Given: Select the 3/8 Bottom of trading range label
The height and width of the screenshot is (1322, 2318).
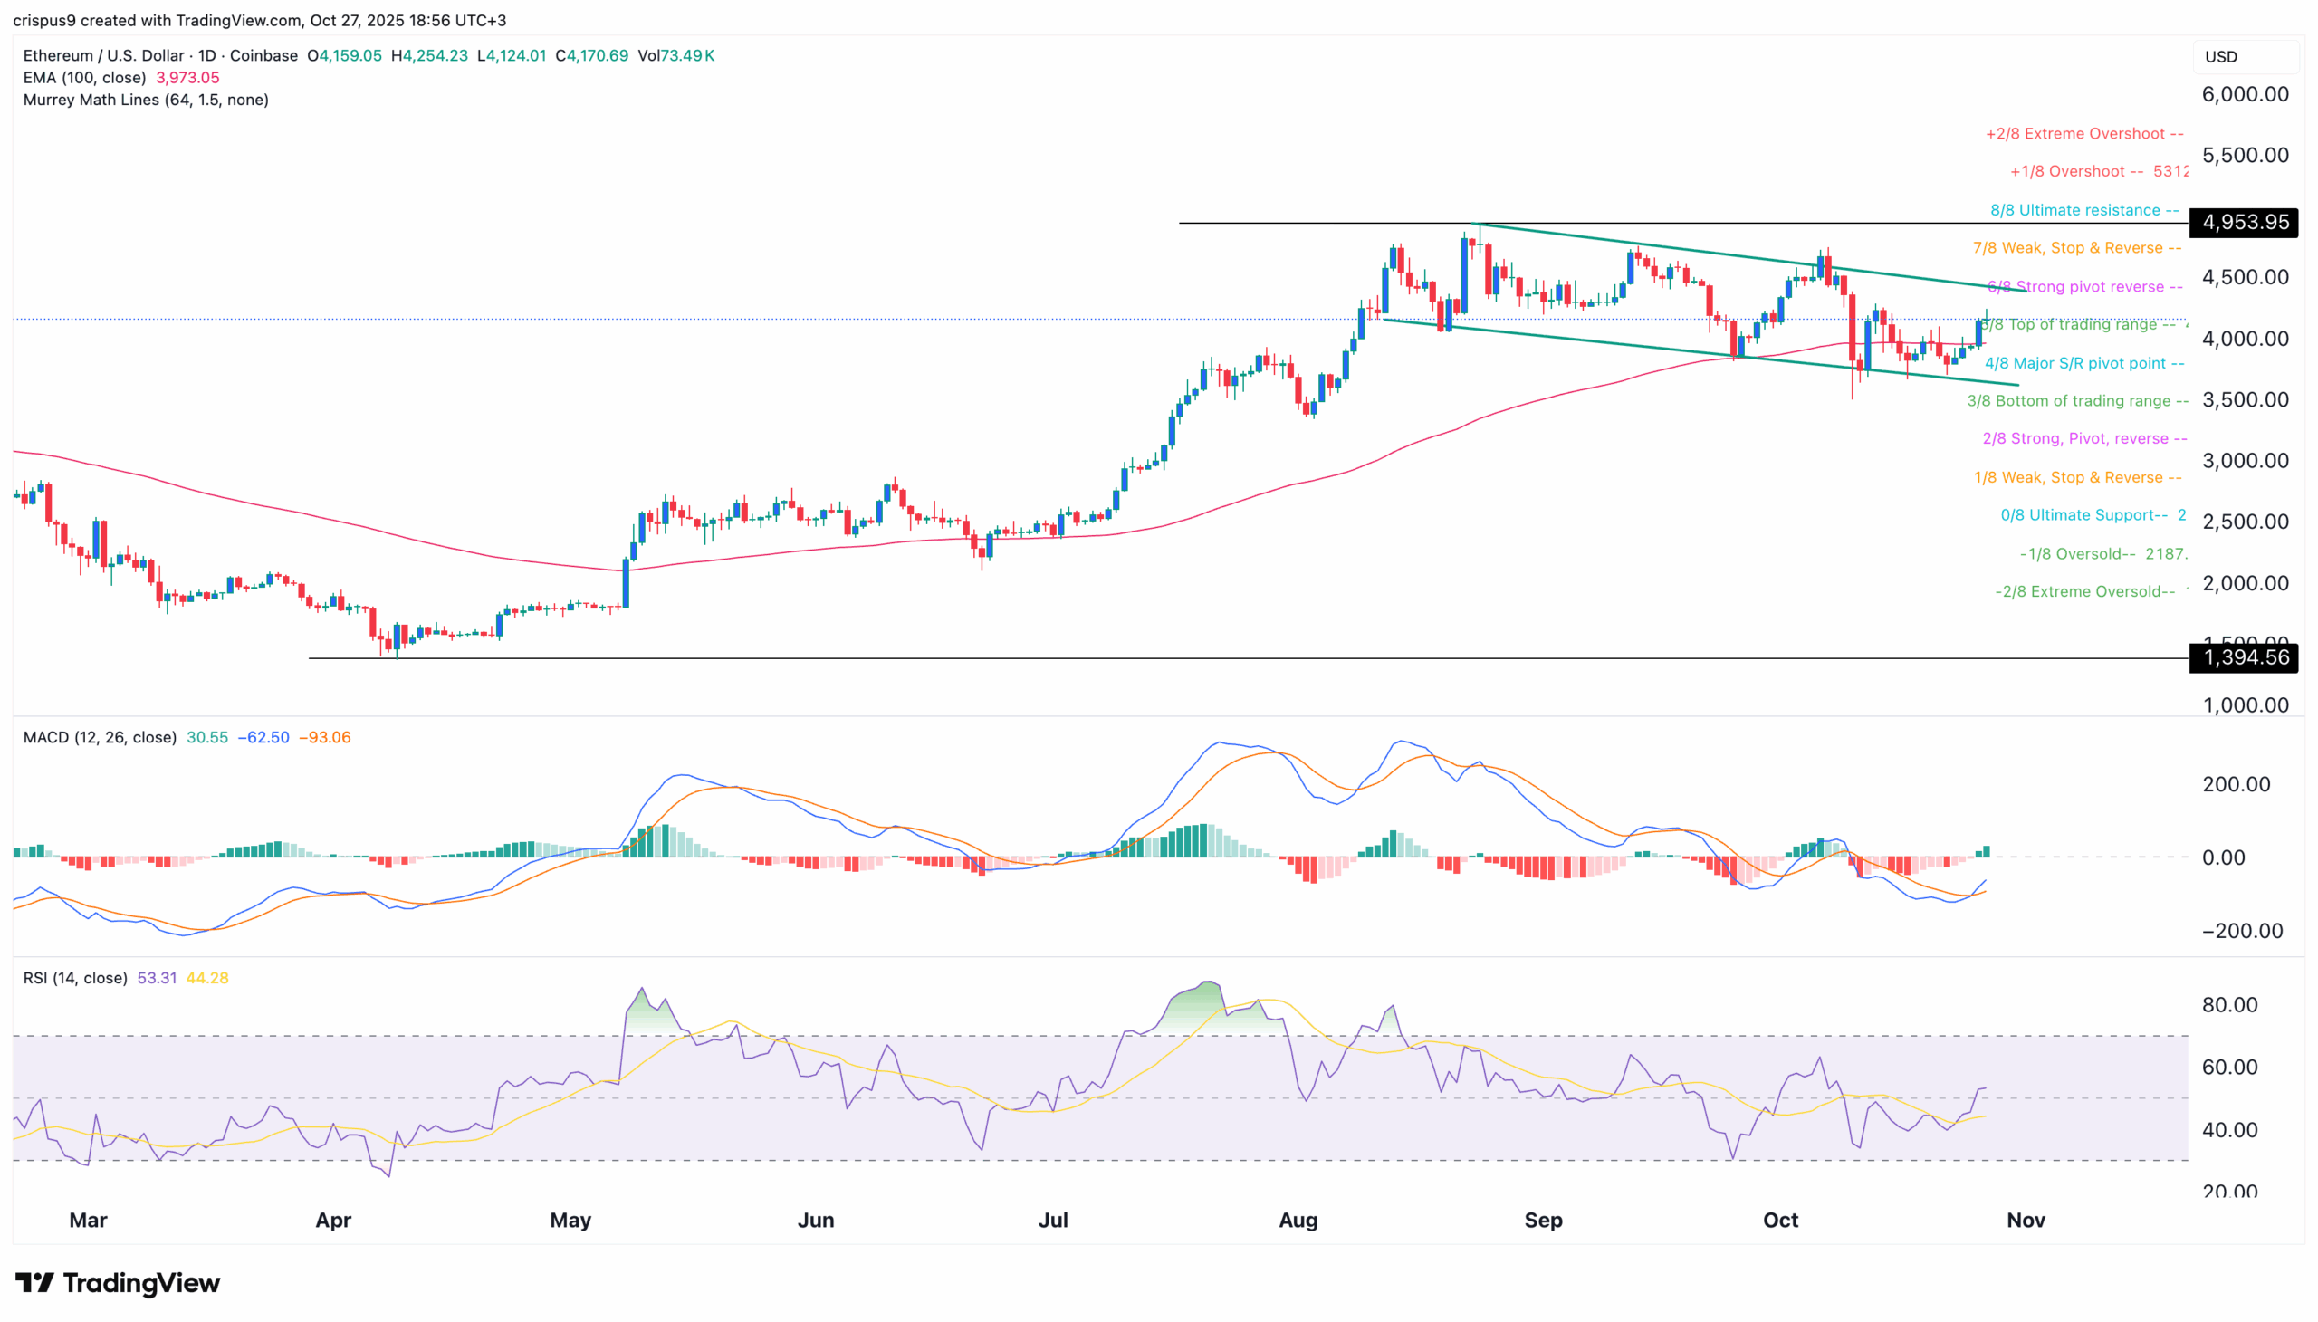Looking at the screenshot, I should [2080, 400].
